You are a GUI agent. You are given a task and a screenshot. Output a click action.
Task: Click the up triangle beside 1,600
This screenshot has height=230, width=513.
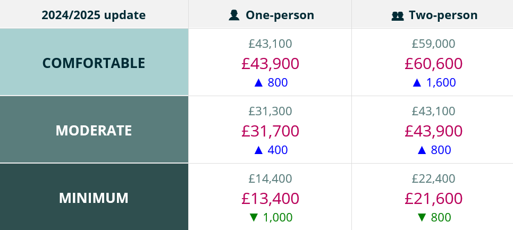(x=417, y=83)
